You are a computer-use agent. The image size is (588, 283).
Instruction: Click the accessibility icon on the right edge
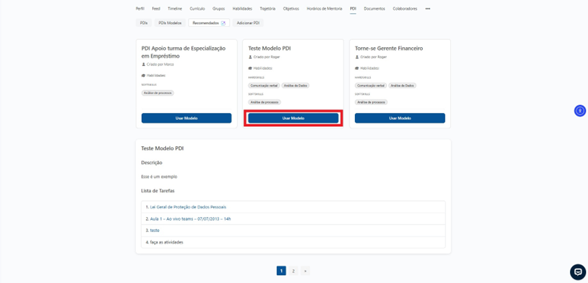coord(579,111)
